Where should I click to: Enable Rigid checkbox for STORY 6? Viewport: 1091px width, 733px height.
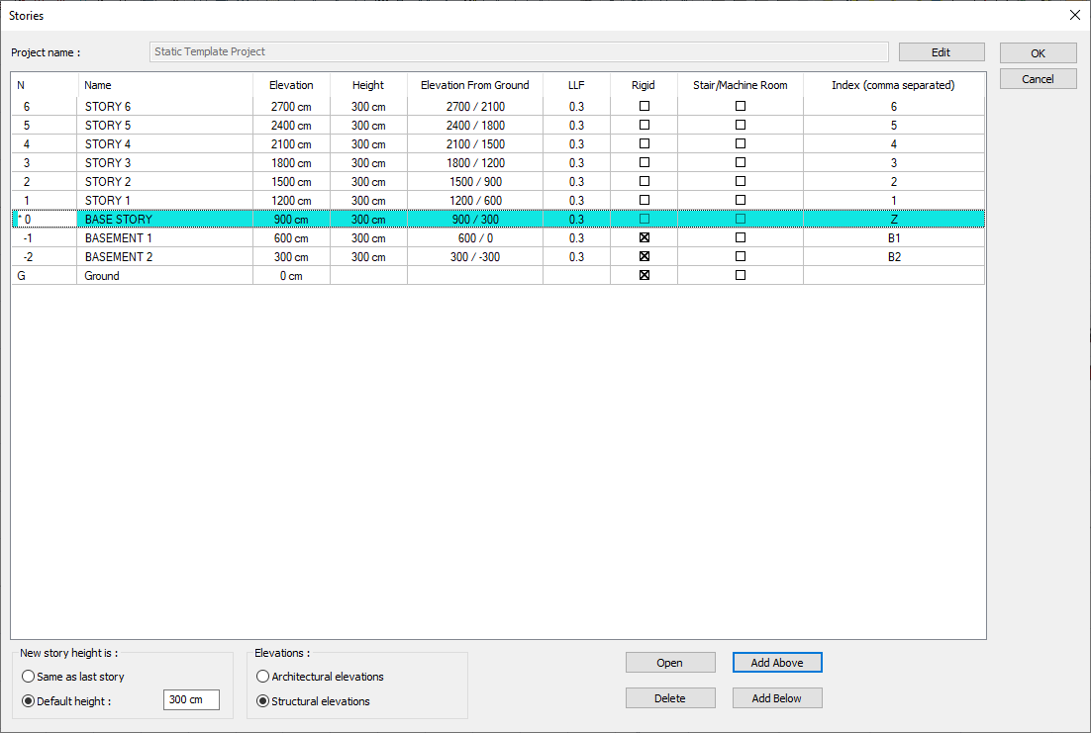(x=645, y=106)
